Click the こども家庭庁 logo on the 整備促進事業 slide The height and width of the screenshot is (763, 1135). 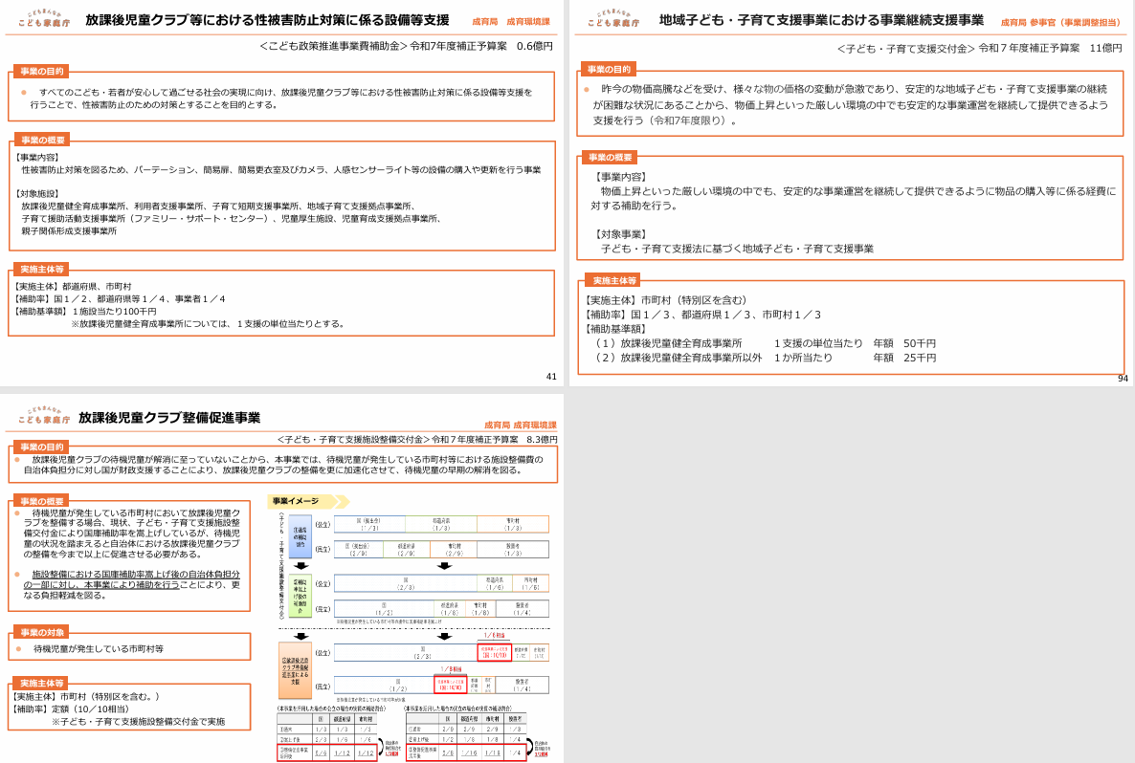coord(43,417)
